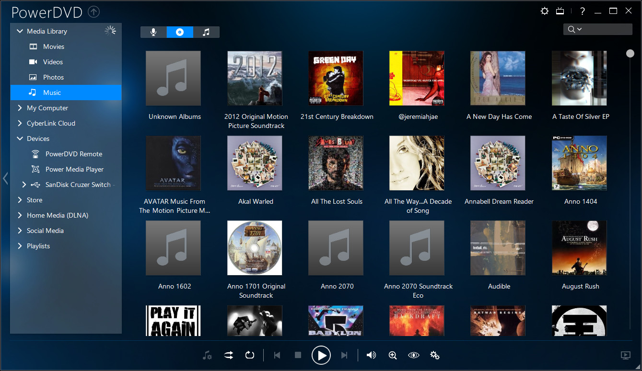This screenshot has height=371, width=642.
Task: Switch to songs view music note tab
Action: (x=206, y=32)
